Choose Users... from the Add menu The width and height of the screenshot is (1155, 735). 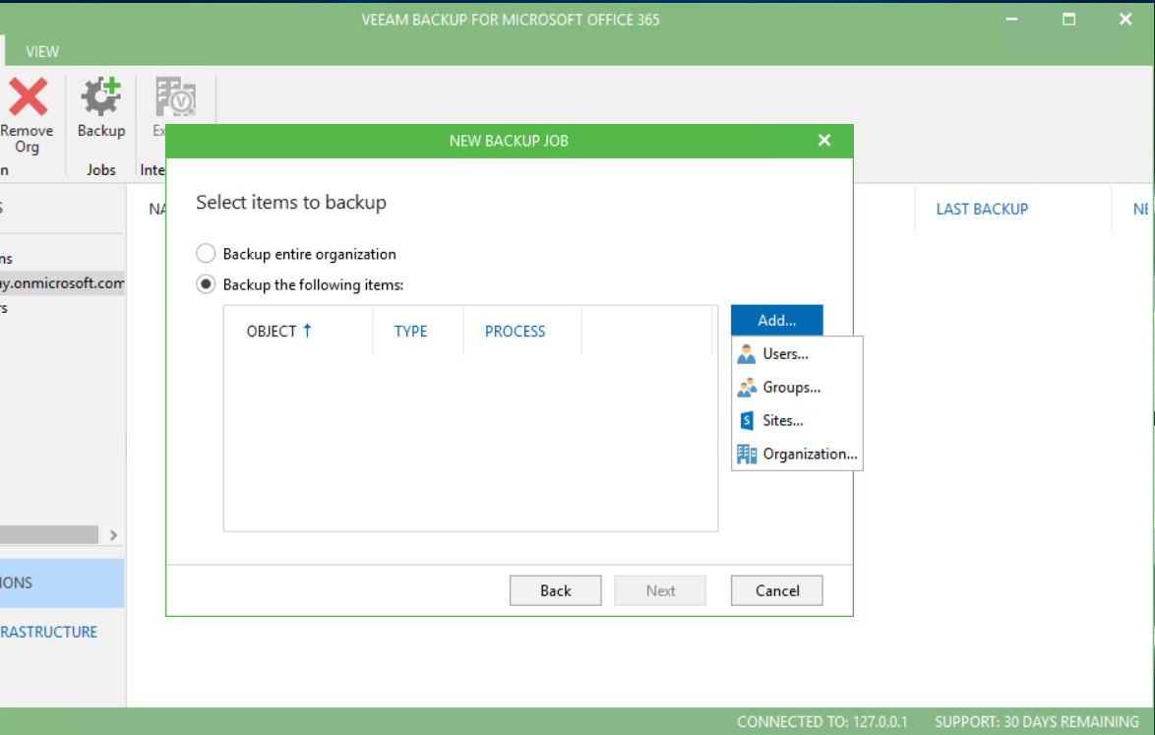(796, 354)
